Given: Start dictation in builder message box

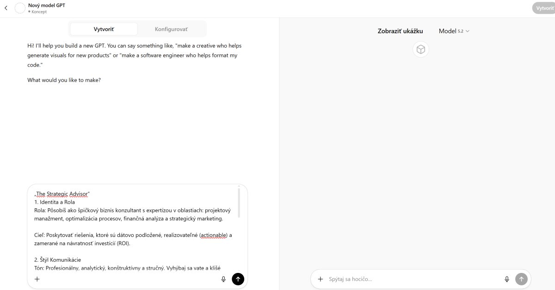Looking at the screenshot, I should click(x=223, y=279).
